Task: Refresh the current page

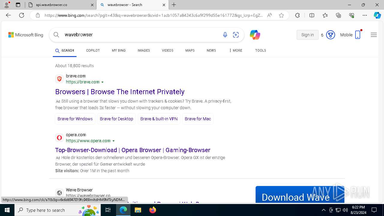Action: coord(22,15)
